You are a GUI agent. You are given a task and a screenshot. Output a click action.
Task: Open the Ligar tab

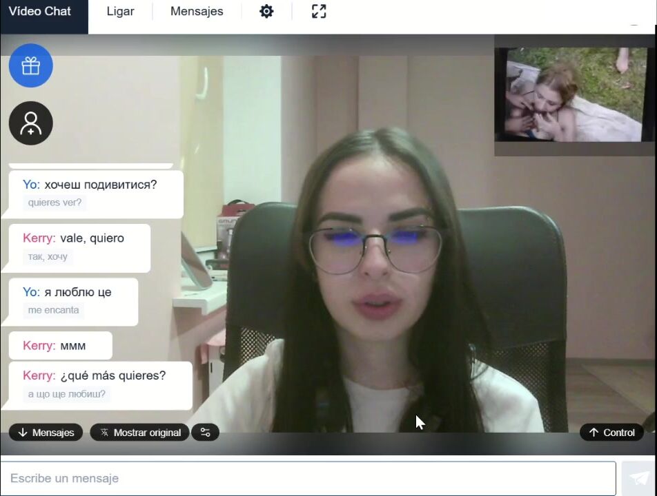pos(120,12)
